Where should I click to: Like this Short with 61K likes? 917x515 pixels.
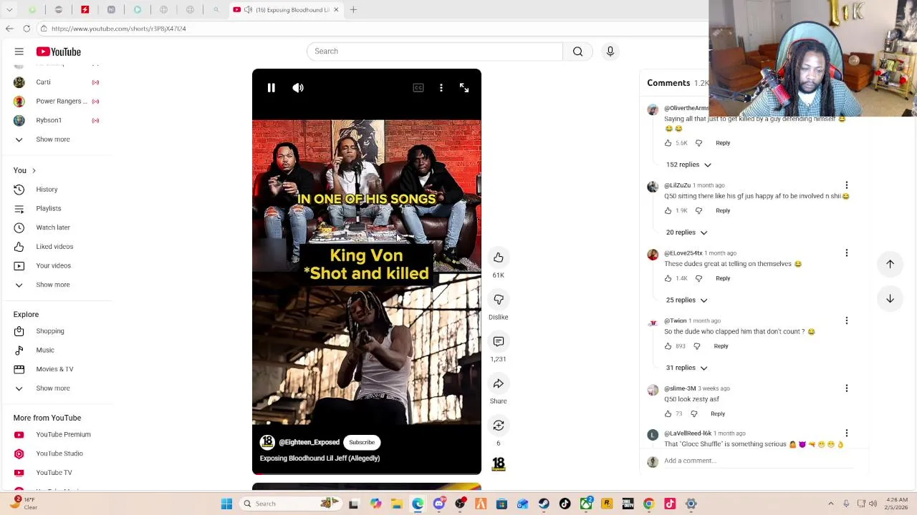[x=499, y=257]
